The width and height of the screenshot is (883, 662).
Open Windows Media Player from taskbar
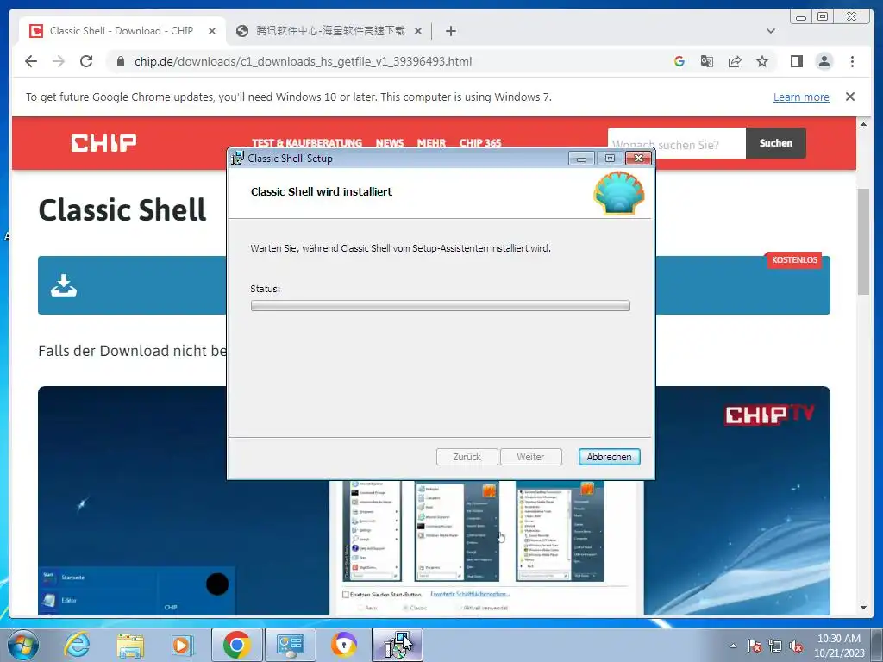(183, 645)
